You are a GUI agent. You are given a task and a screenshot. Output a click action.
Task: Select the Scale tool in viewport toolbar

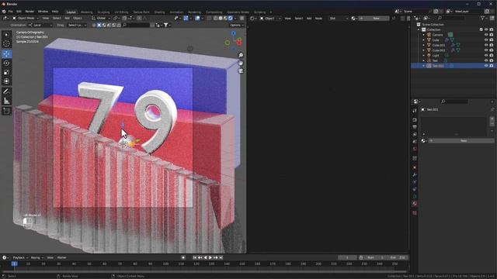coord(6,72)
